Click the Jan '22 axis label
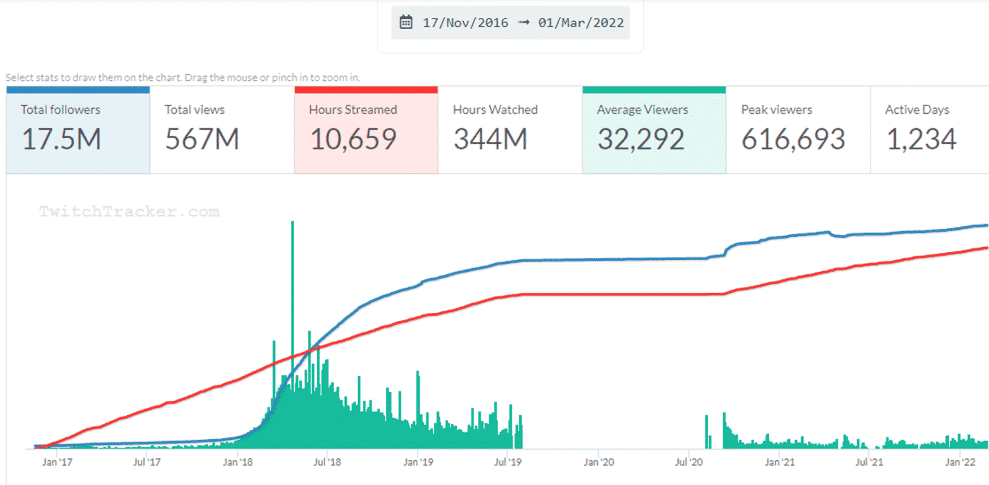 [960, 462]
